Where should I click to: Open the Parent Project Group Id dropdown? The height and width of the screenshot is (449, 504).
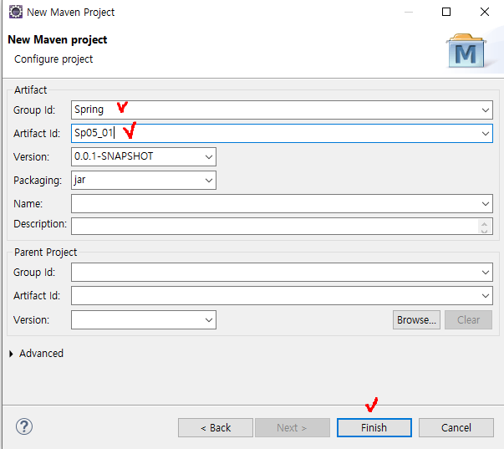486,273
